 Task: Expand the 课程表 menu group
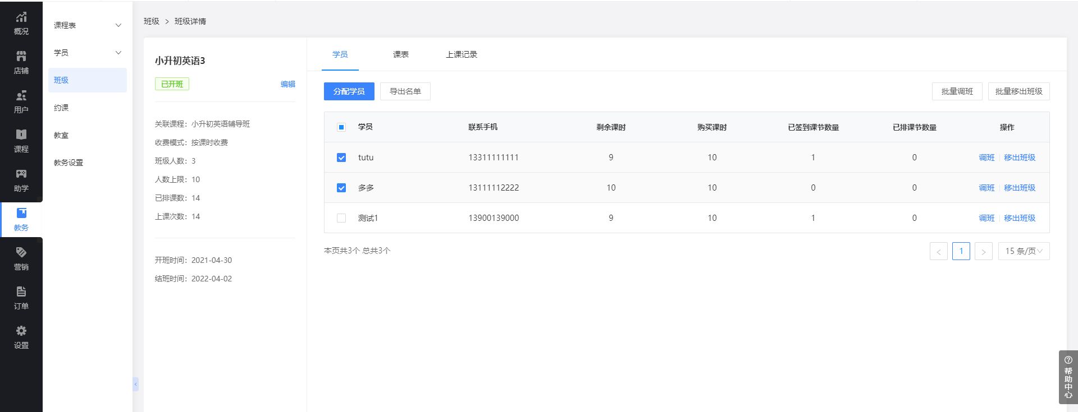click(87, 25)
